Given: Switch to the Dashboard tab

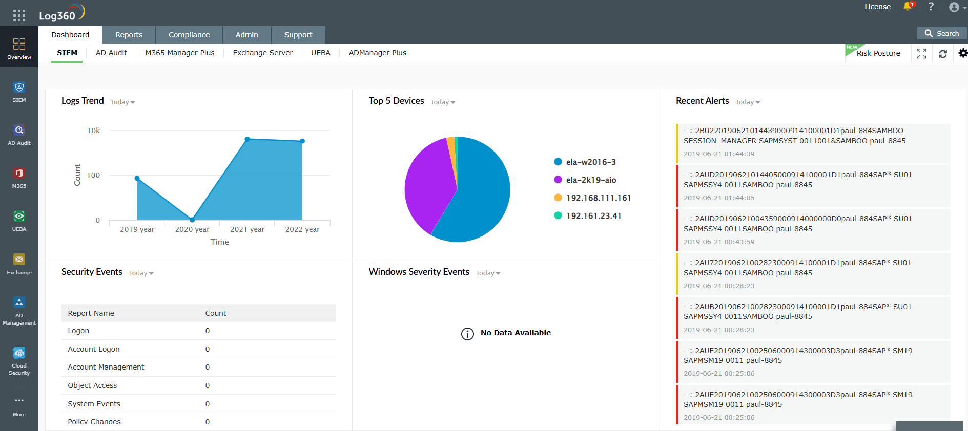Looking at the screenshot, I should (70, 35).
